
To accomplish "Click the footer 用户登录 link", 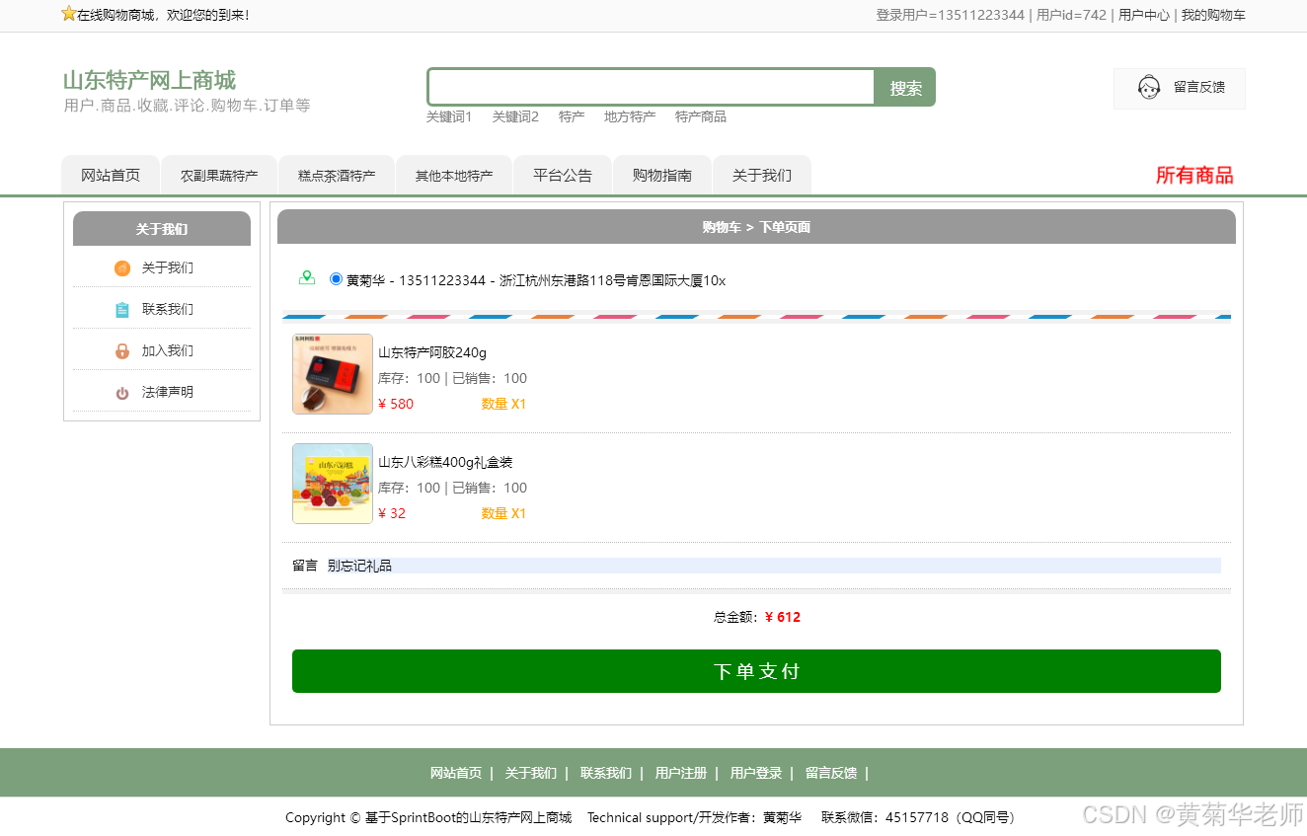I will click(x=756, y=773).
